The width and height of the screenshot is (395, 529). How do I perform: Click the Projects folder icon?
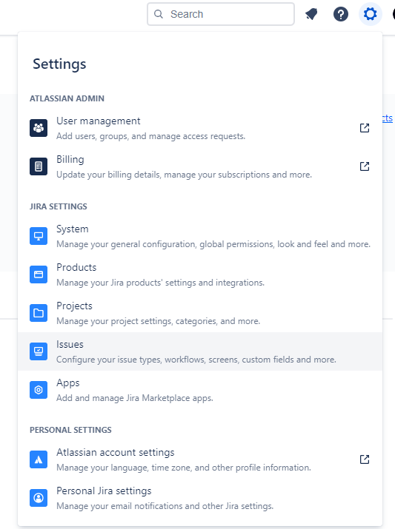39,313
